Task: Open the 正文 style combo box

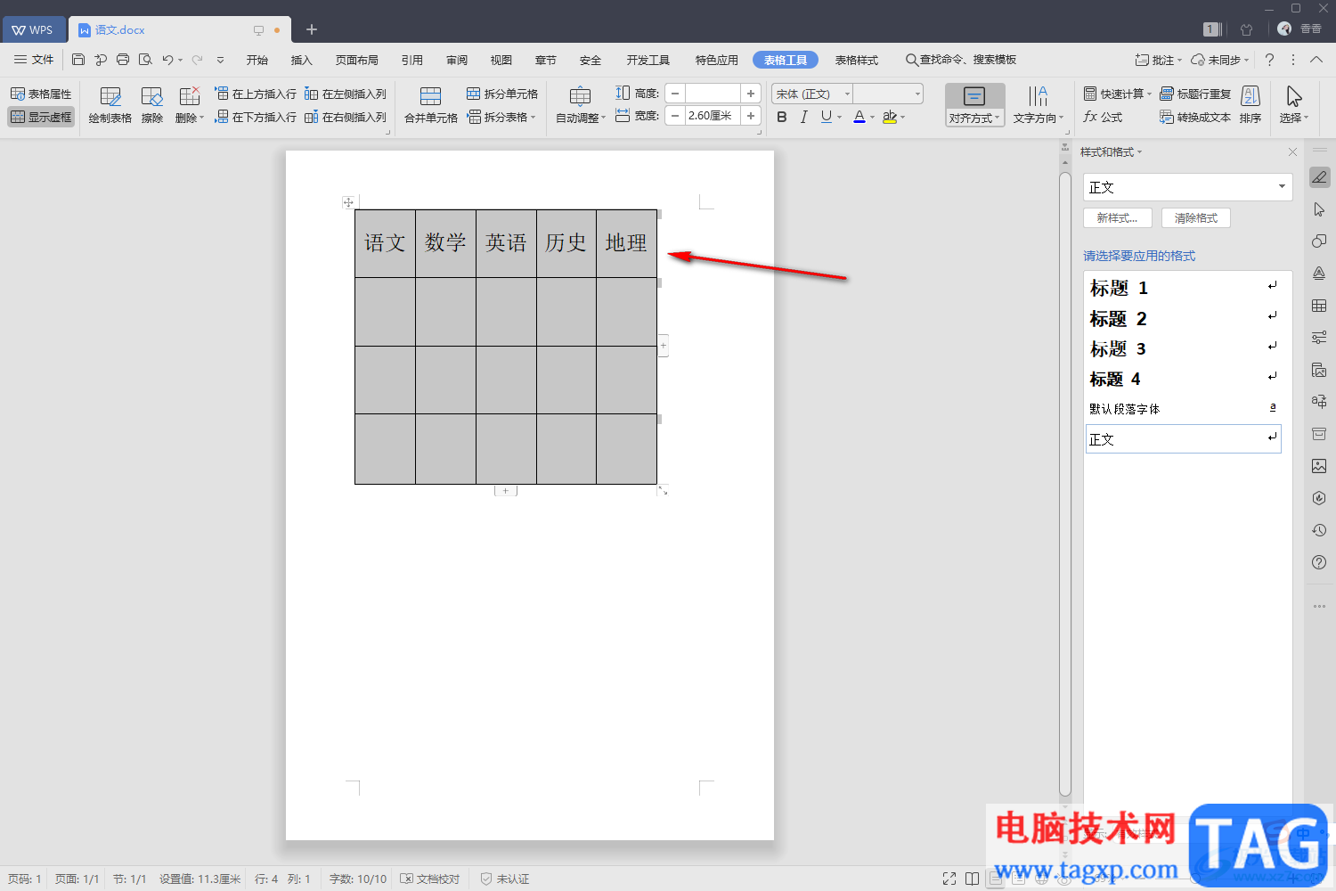Action: [1188, 187]
